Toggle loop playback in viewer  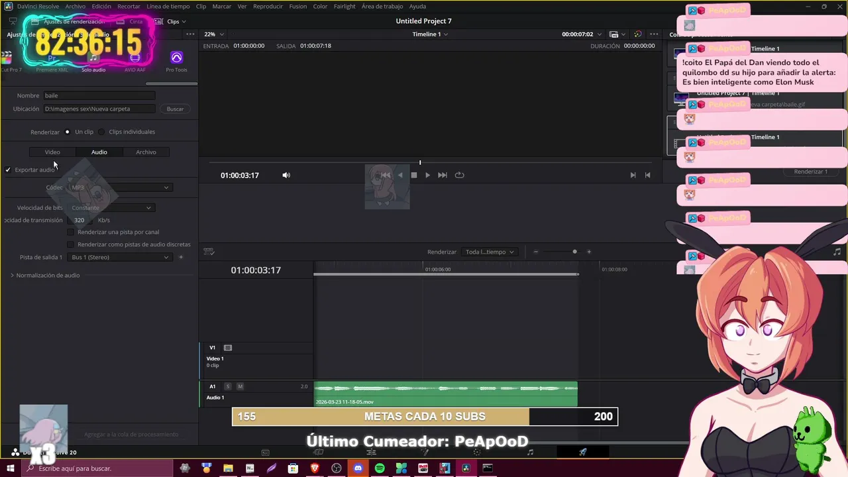[459, 175]
